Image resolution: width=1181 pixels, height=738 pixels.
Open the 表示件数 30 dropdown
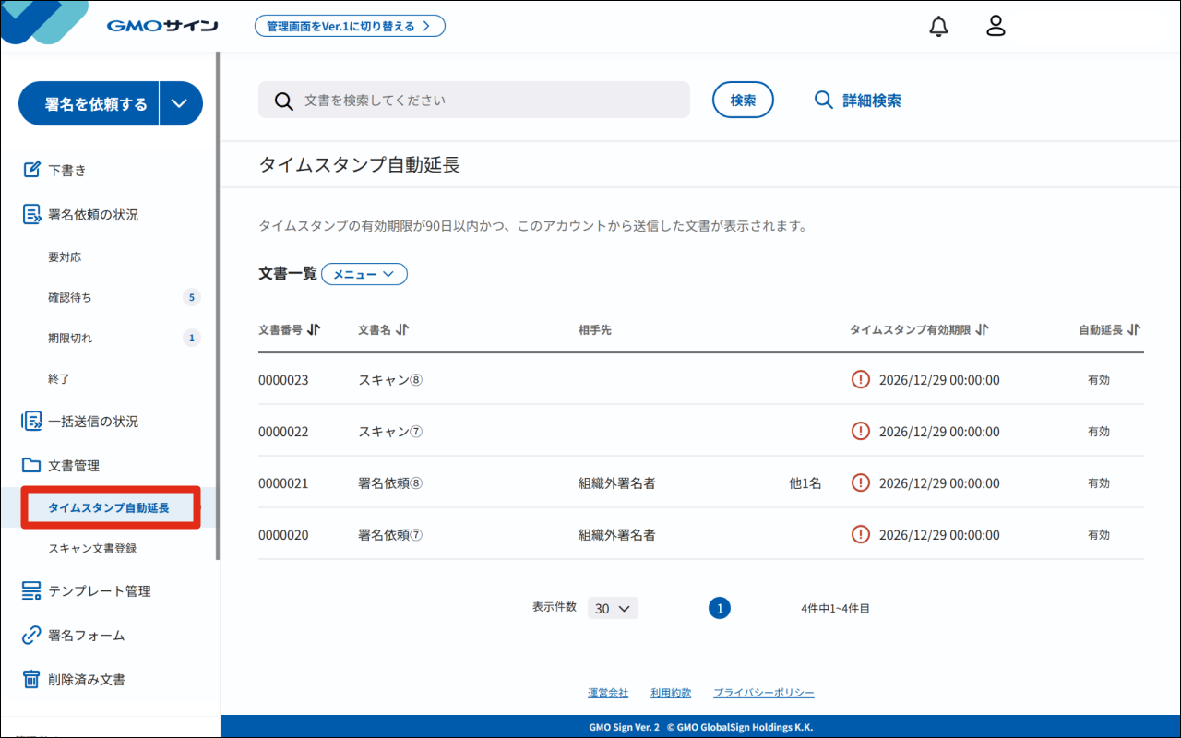613,608
